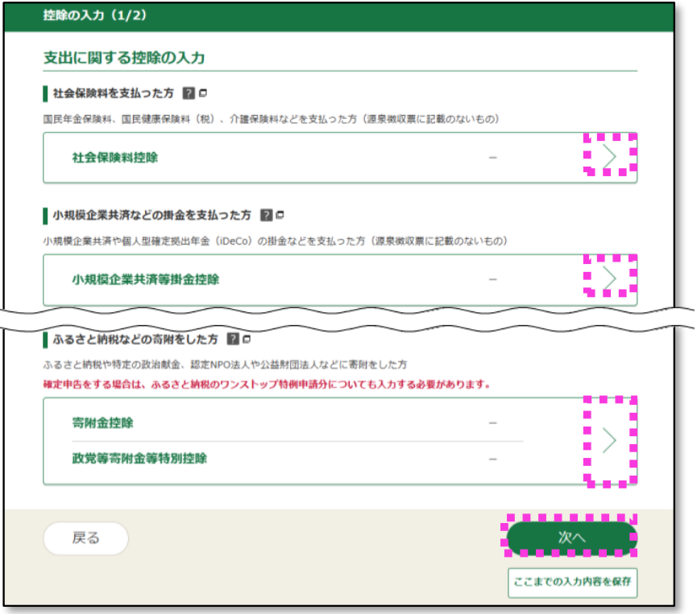
Task: Click new-window icon beside 小規模企業共済などの掛金を支払った方
Action: [280, 216]
